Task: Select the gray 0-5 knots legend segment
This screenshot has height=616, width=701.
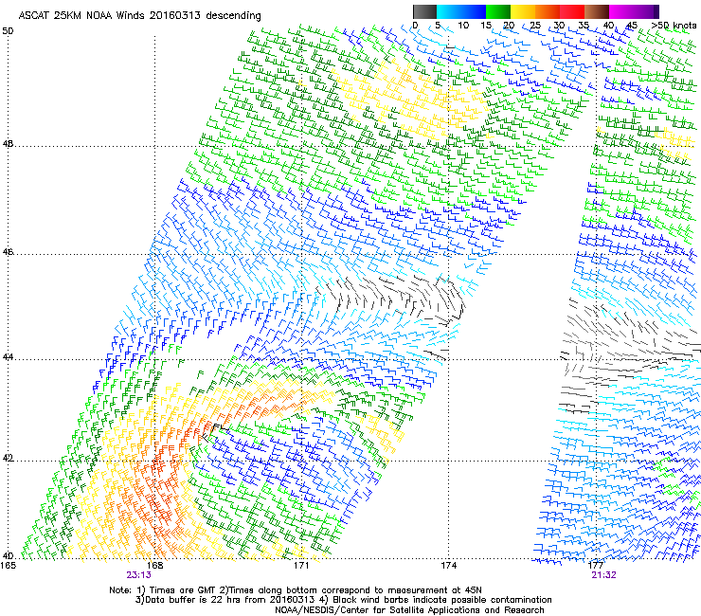Action: click(x=424, y=11)
